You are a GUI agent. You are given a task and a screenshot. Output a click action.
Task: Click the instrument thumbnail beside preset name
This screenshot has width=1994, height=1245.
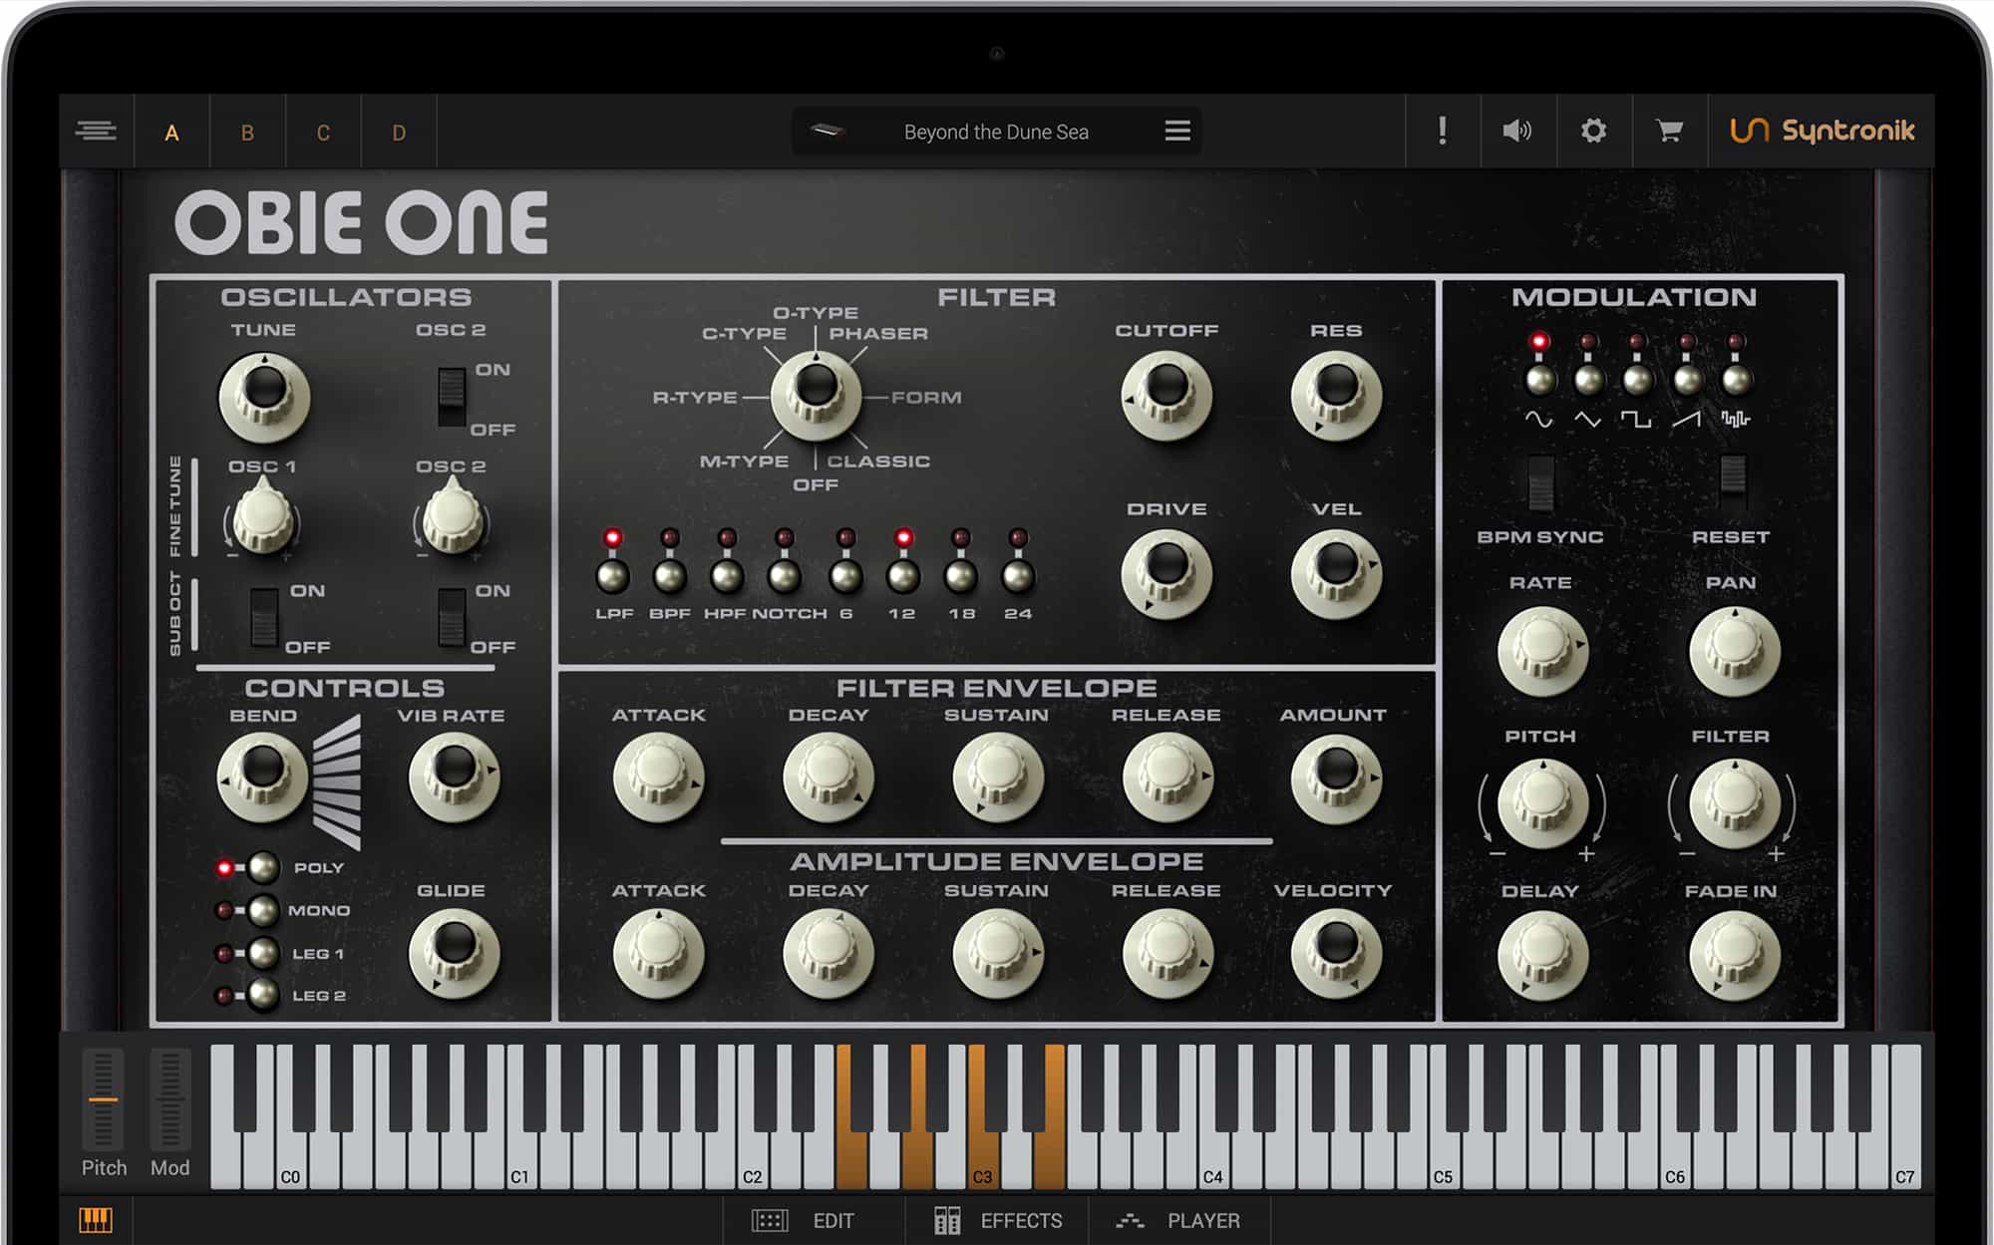828,131
